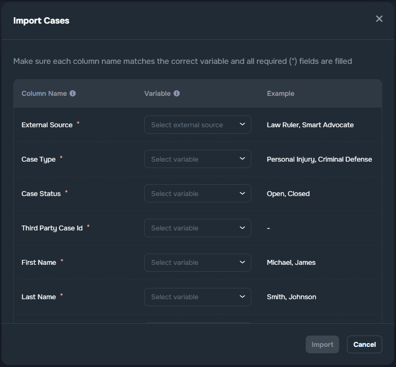Viewport: 396px width, 367px height.
Task: Click the chevron on Case Status dropdown
Action: [x=241, y=193]
